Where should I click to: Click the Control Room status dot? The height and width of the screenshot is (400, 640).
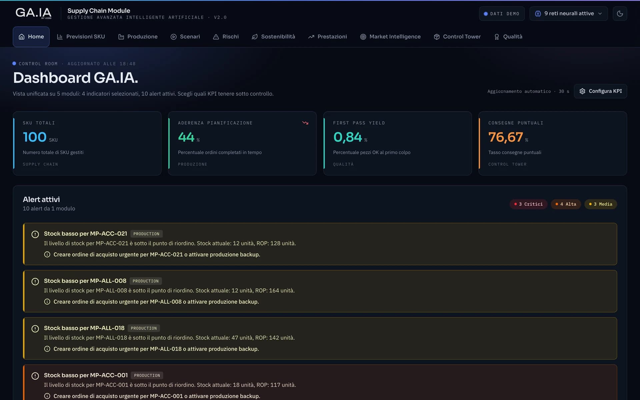click(x=14, y=63)
